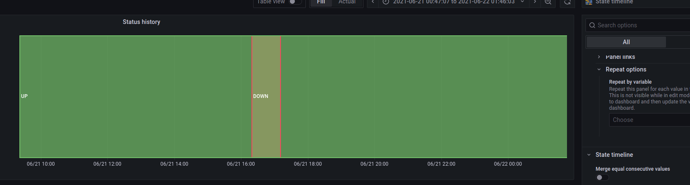Click the UP state label
This screenshot has height=185, width=690.
(24, 96)
